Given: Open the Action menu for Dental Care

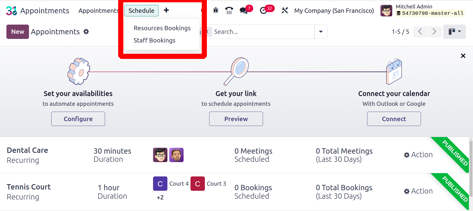Looking at the screenshot, I should pos(418,155).
